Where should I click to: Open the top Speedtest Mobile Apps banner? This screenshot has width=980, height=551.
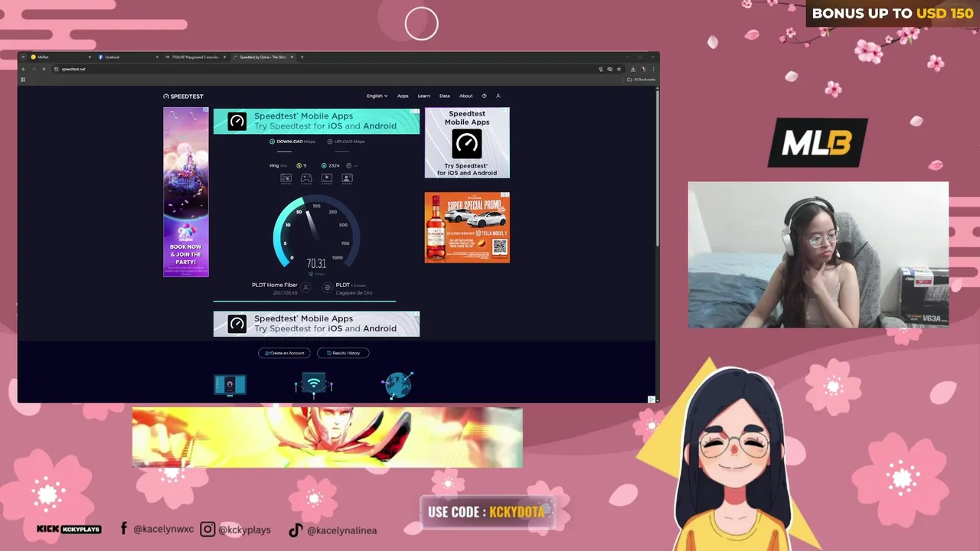tap(316, 121)
